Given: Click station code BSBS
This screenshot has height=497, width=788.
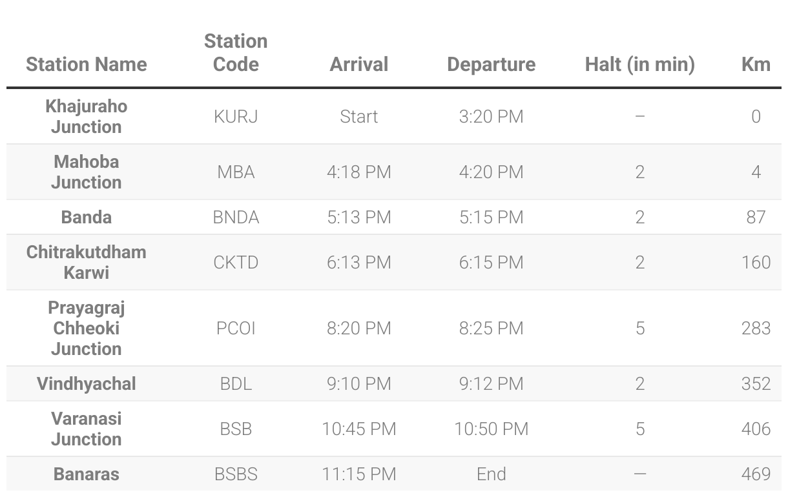Looking at the screenshot, I should 236,474.
